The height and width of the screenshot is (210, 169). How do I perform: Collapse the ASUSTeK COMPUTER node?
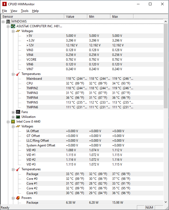point(8,26)
